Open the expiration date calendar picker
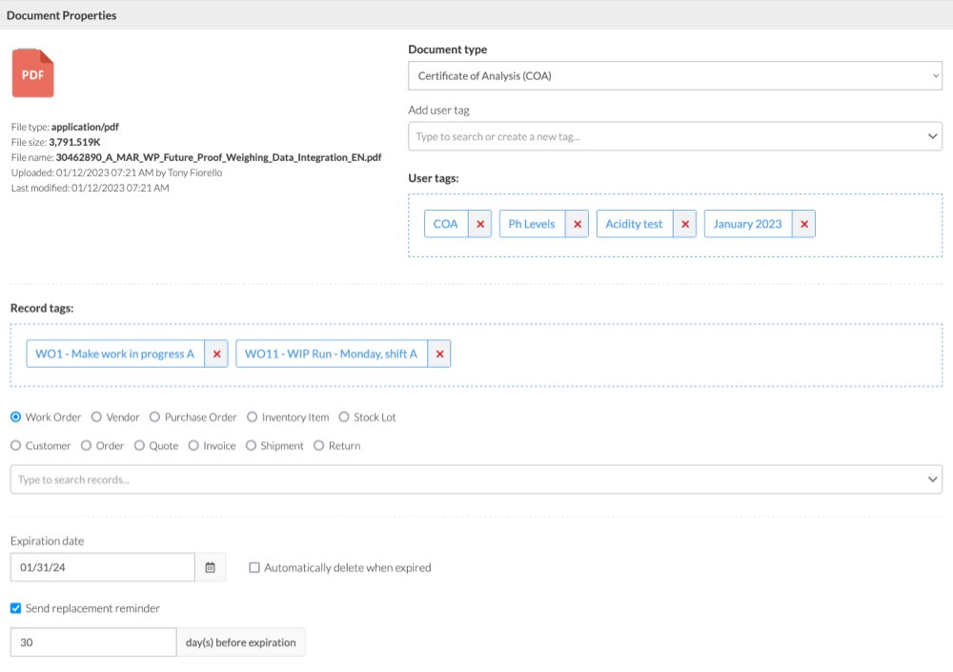 click(x=211, y=567)
